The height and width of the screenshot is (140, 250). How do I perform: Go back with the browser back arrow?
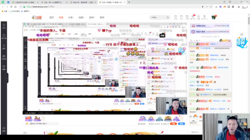coord(3,7)
